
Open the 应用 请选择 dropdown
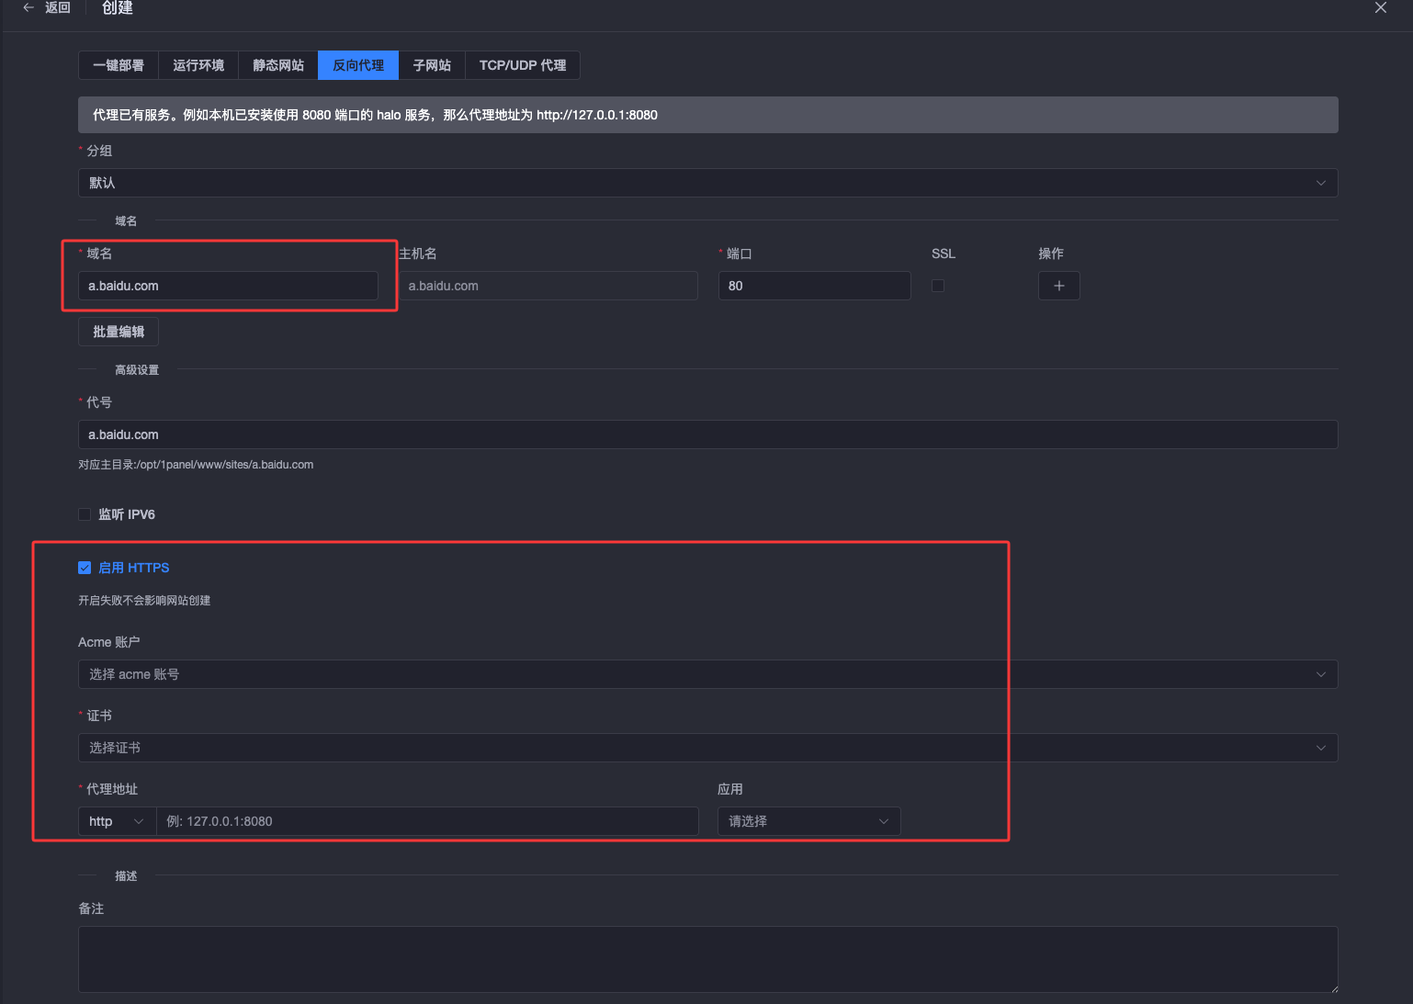(808, 821)
